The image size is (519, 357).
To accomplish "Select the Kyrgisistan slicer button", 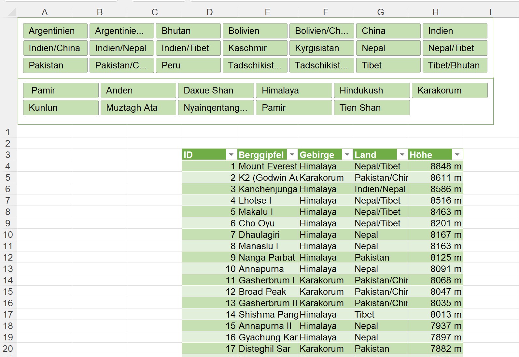I will pyautogui.click(x=321, y=48).
